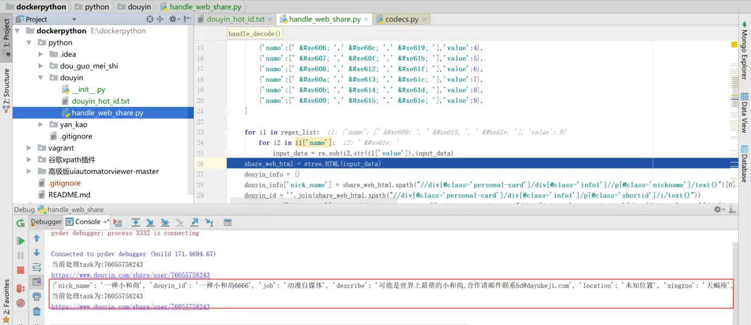Click the greyed Force Step Into icon
This screenshot has height=325, width=751.
pyautogui.click(x=179, y=222)
